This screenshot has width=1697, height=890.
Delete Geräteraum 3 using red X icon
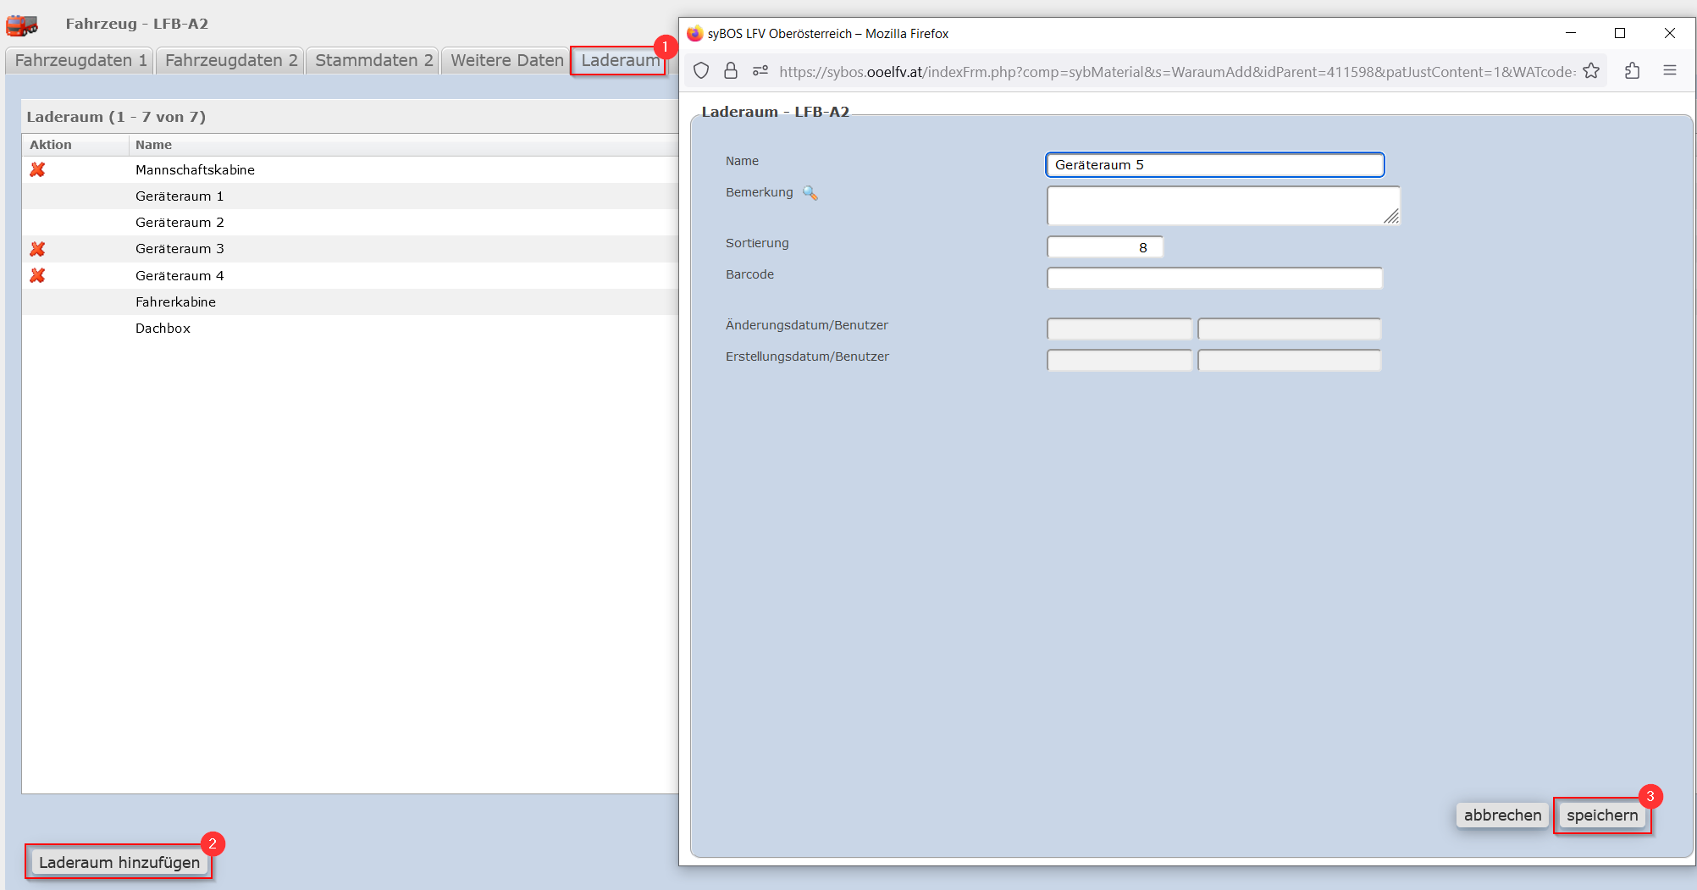pos(37,249)
